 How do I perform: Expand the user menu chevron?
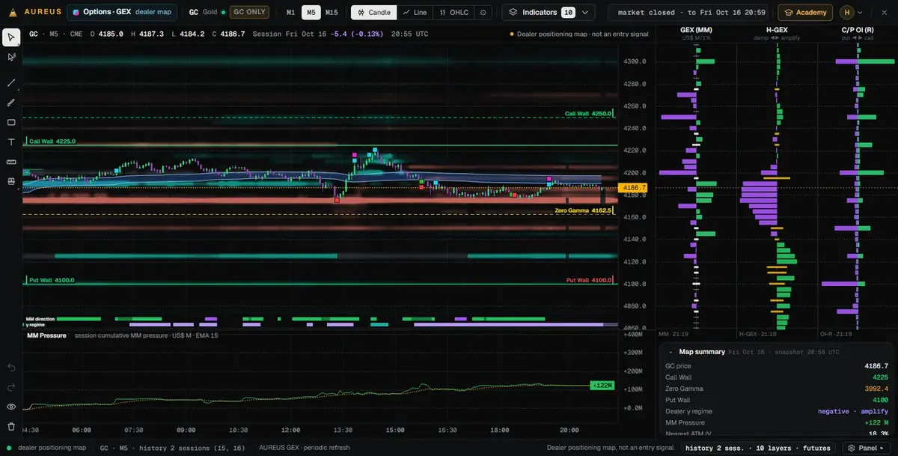click(x=860, y=13)
